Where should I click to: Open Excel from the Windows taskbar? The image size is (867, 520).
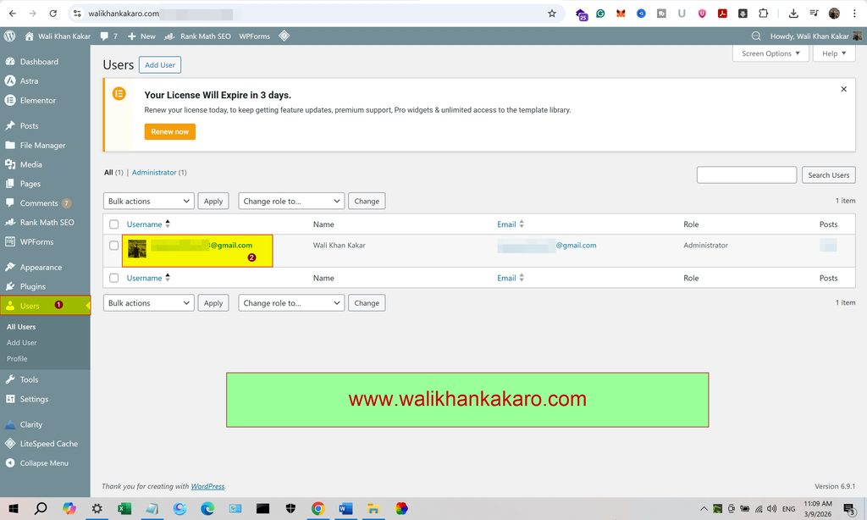pos(124,508)
